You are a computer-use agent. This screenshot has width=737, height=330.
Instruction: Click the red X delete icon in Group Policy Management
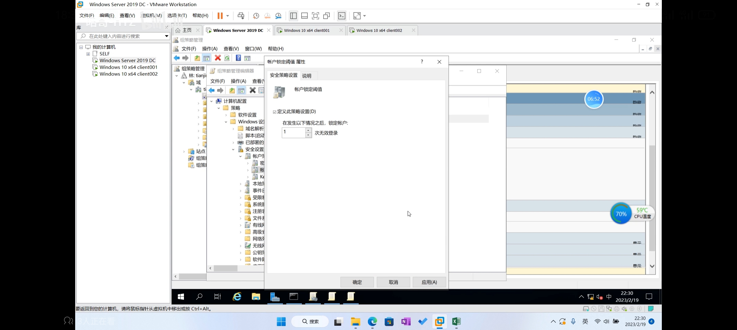click(218, 58)
